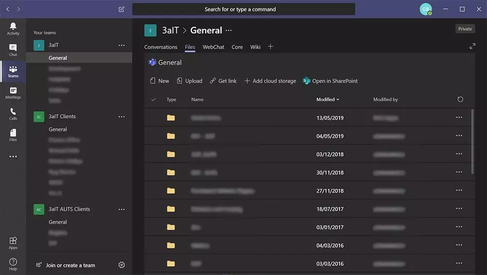Select the 3aIT Clients team
487x275 pixels.
tap(62, 117)
